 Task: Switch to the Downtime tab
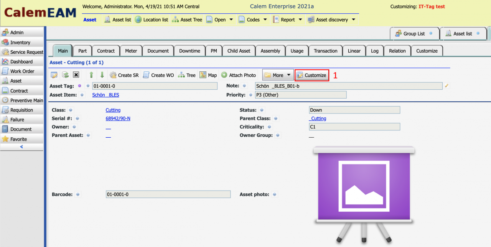click(x=189, y=51)
